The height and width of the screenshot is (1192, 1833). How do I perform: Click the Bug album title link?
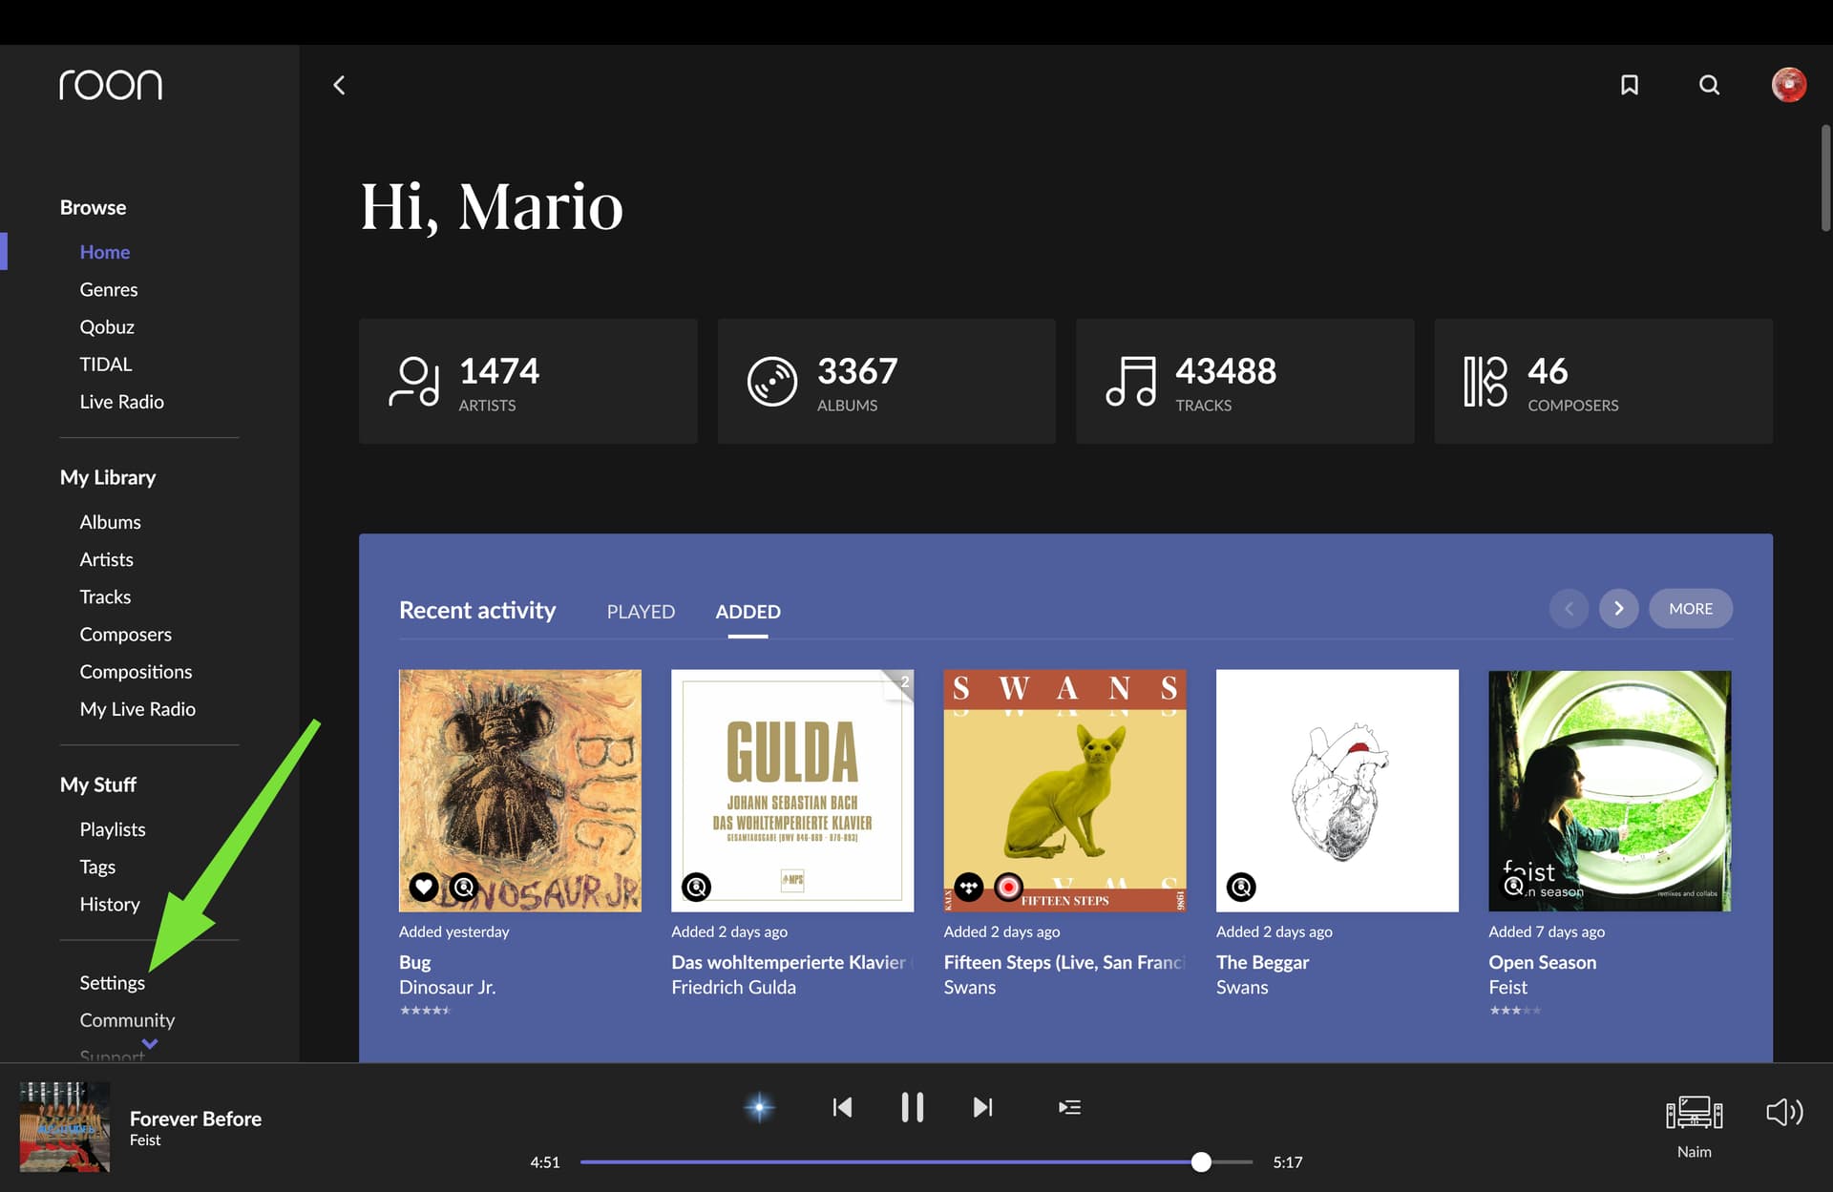414,962
